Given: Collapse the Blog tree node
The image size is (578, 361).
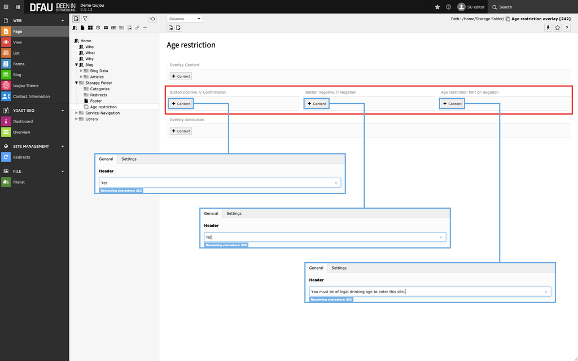Looking at the screenshot, I should [77, 65].
